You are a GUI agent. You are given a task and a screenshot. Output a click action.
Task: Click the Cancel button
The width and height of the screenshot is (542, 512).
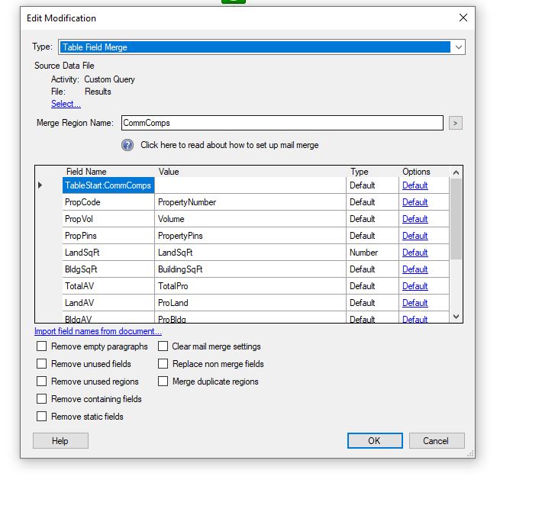click(x=436, y=440)
